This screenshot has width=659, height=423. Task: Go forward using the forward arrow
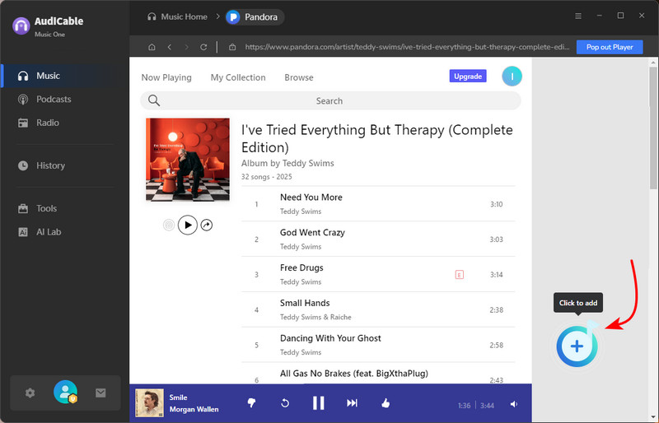pos(187,47)
